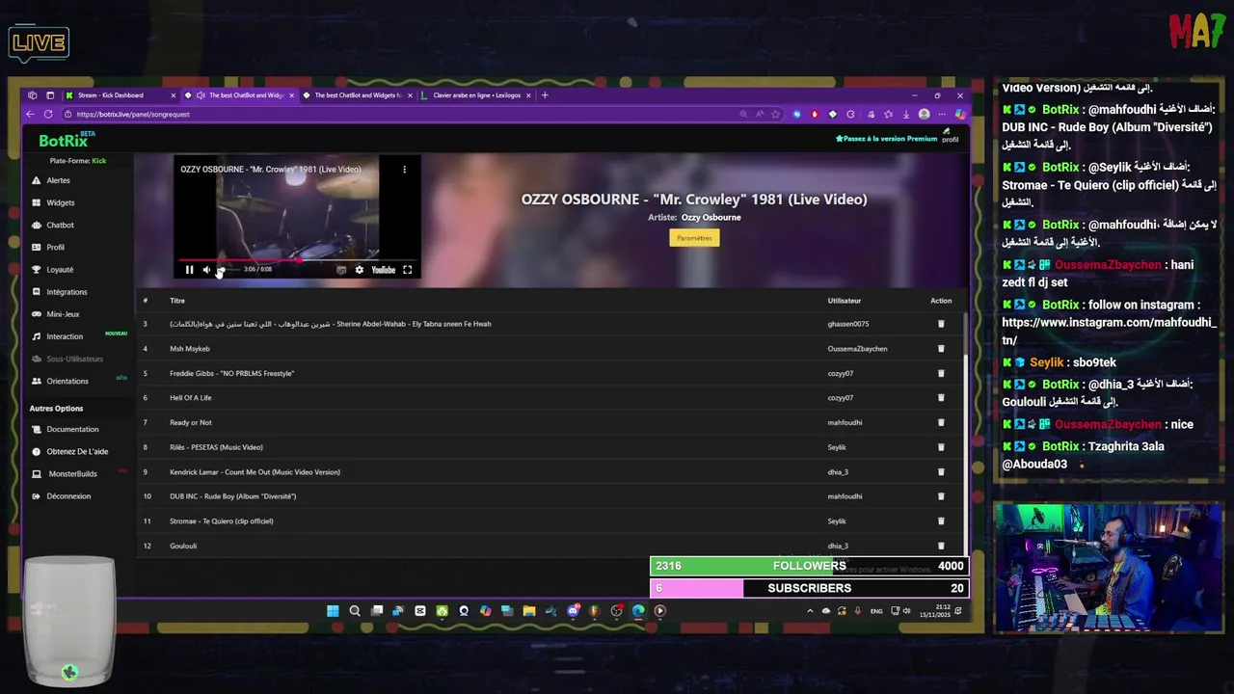
Task: Open Windows taskbar search
Action: 355,611
